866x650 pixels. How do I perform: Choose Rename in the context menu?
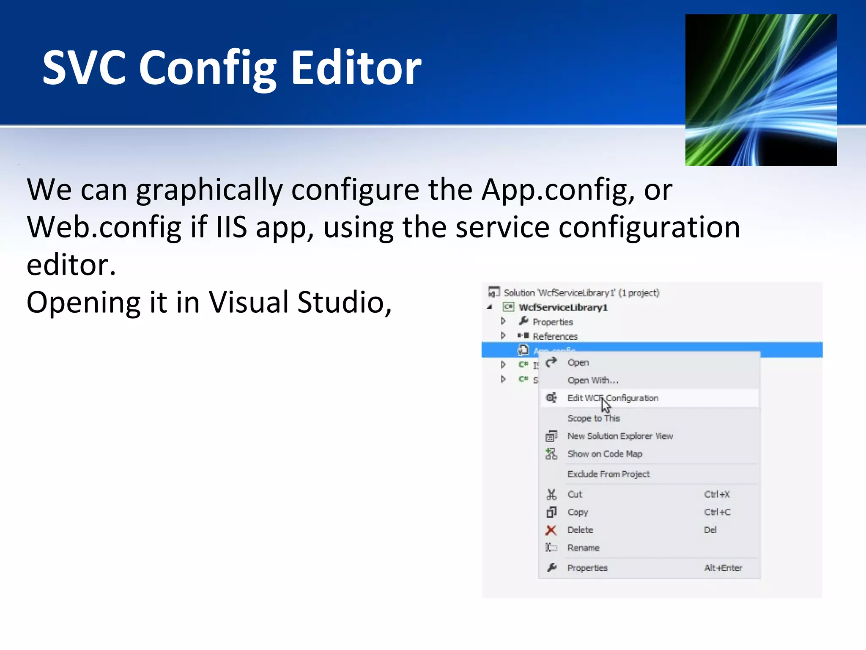tap(649, 548)
